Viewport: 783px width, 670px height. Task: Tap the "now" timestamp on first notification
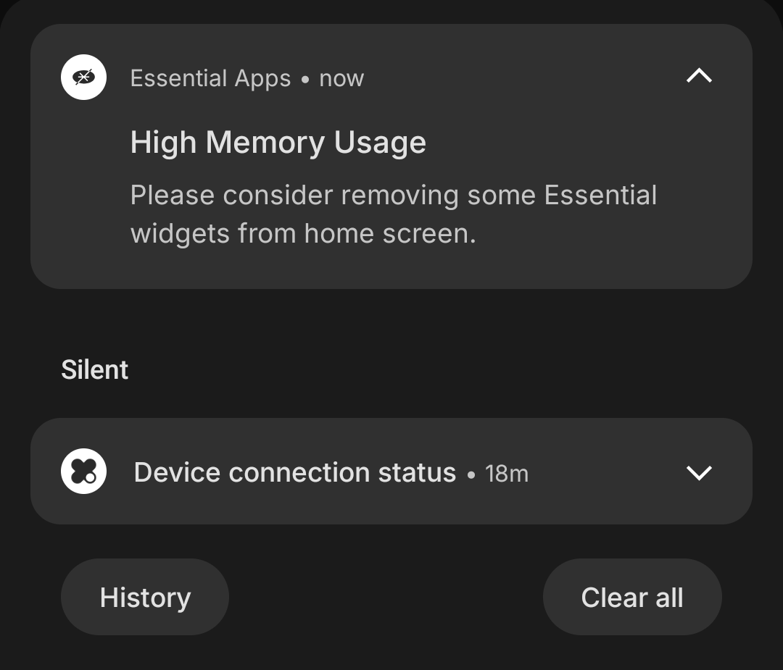[341, 78]
